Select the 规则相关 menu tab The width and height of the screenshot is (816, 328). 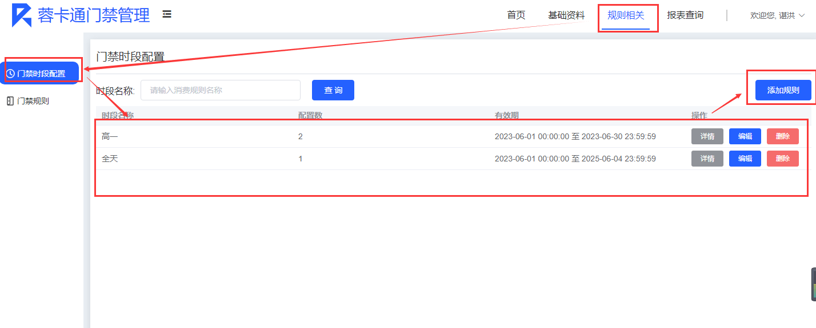[626, 15]
